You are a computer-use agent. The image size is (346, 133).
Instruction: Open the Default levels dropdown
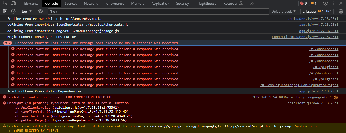tap(283, 11)
